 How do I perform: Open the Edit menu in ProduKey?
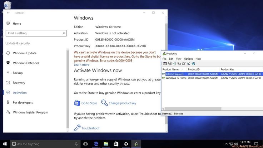171,59
